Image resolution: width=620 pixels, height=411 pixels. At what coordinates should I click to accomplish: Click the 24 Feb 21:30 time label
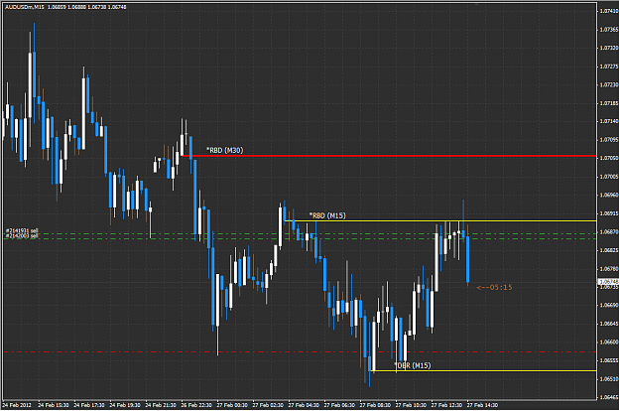coord(161,405)
